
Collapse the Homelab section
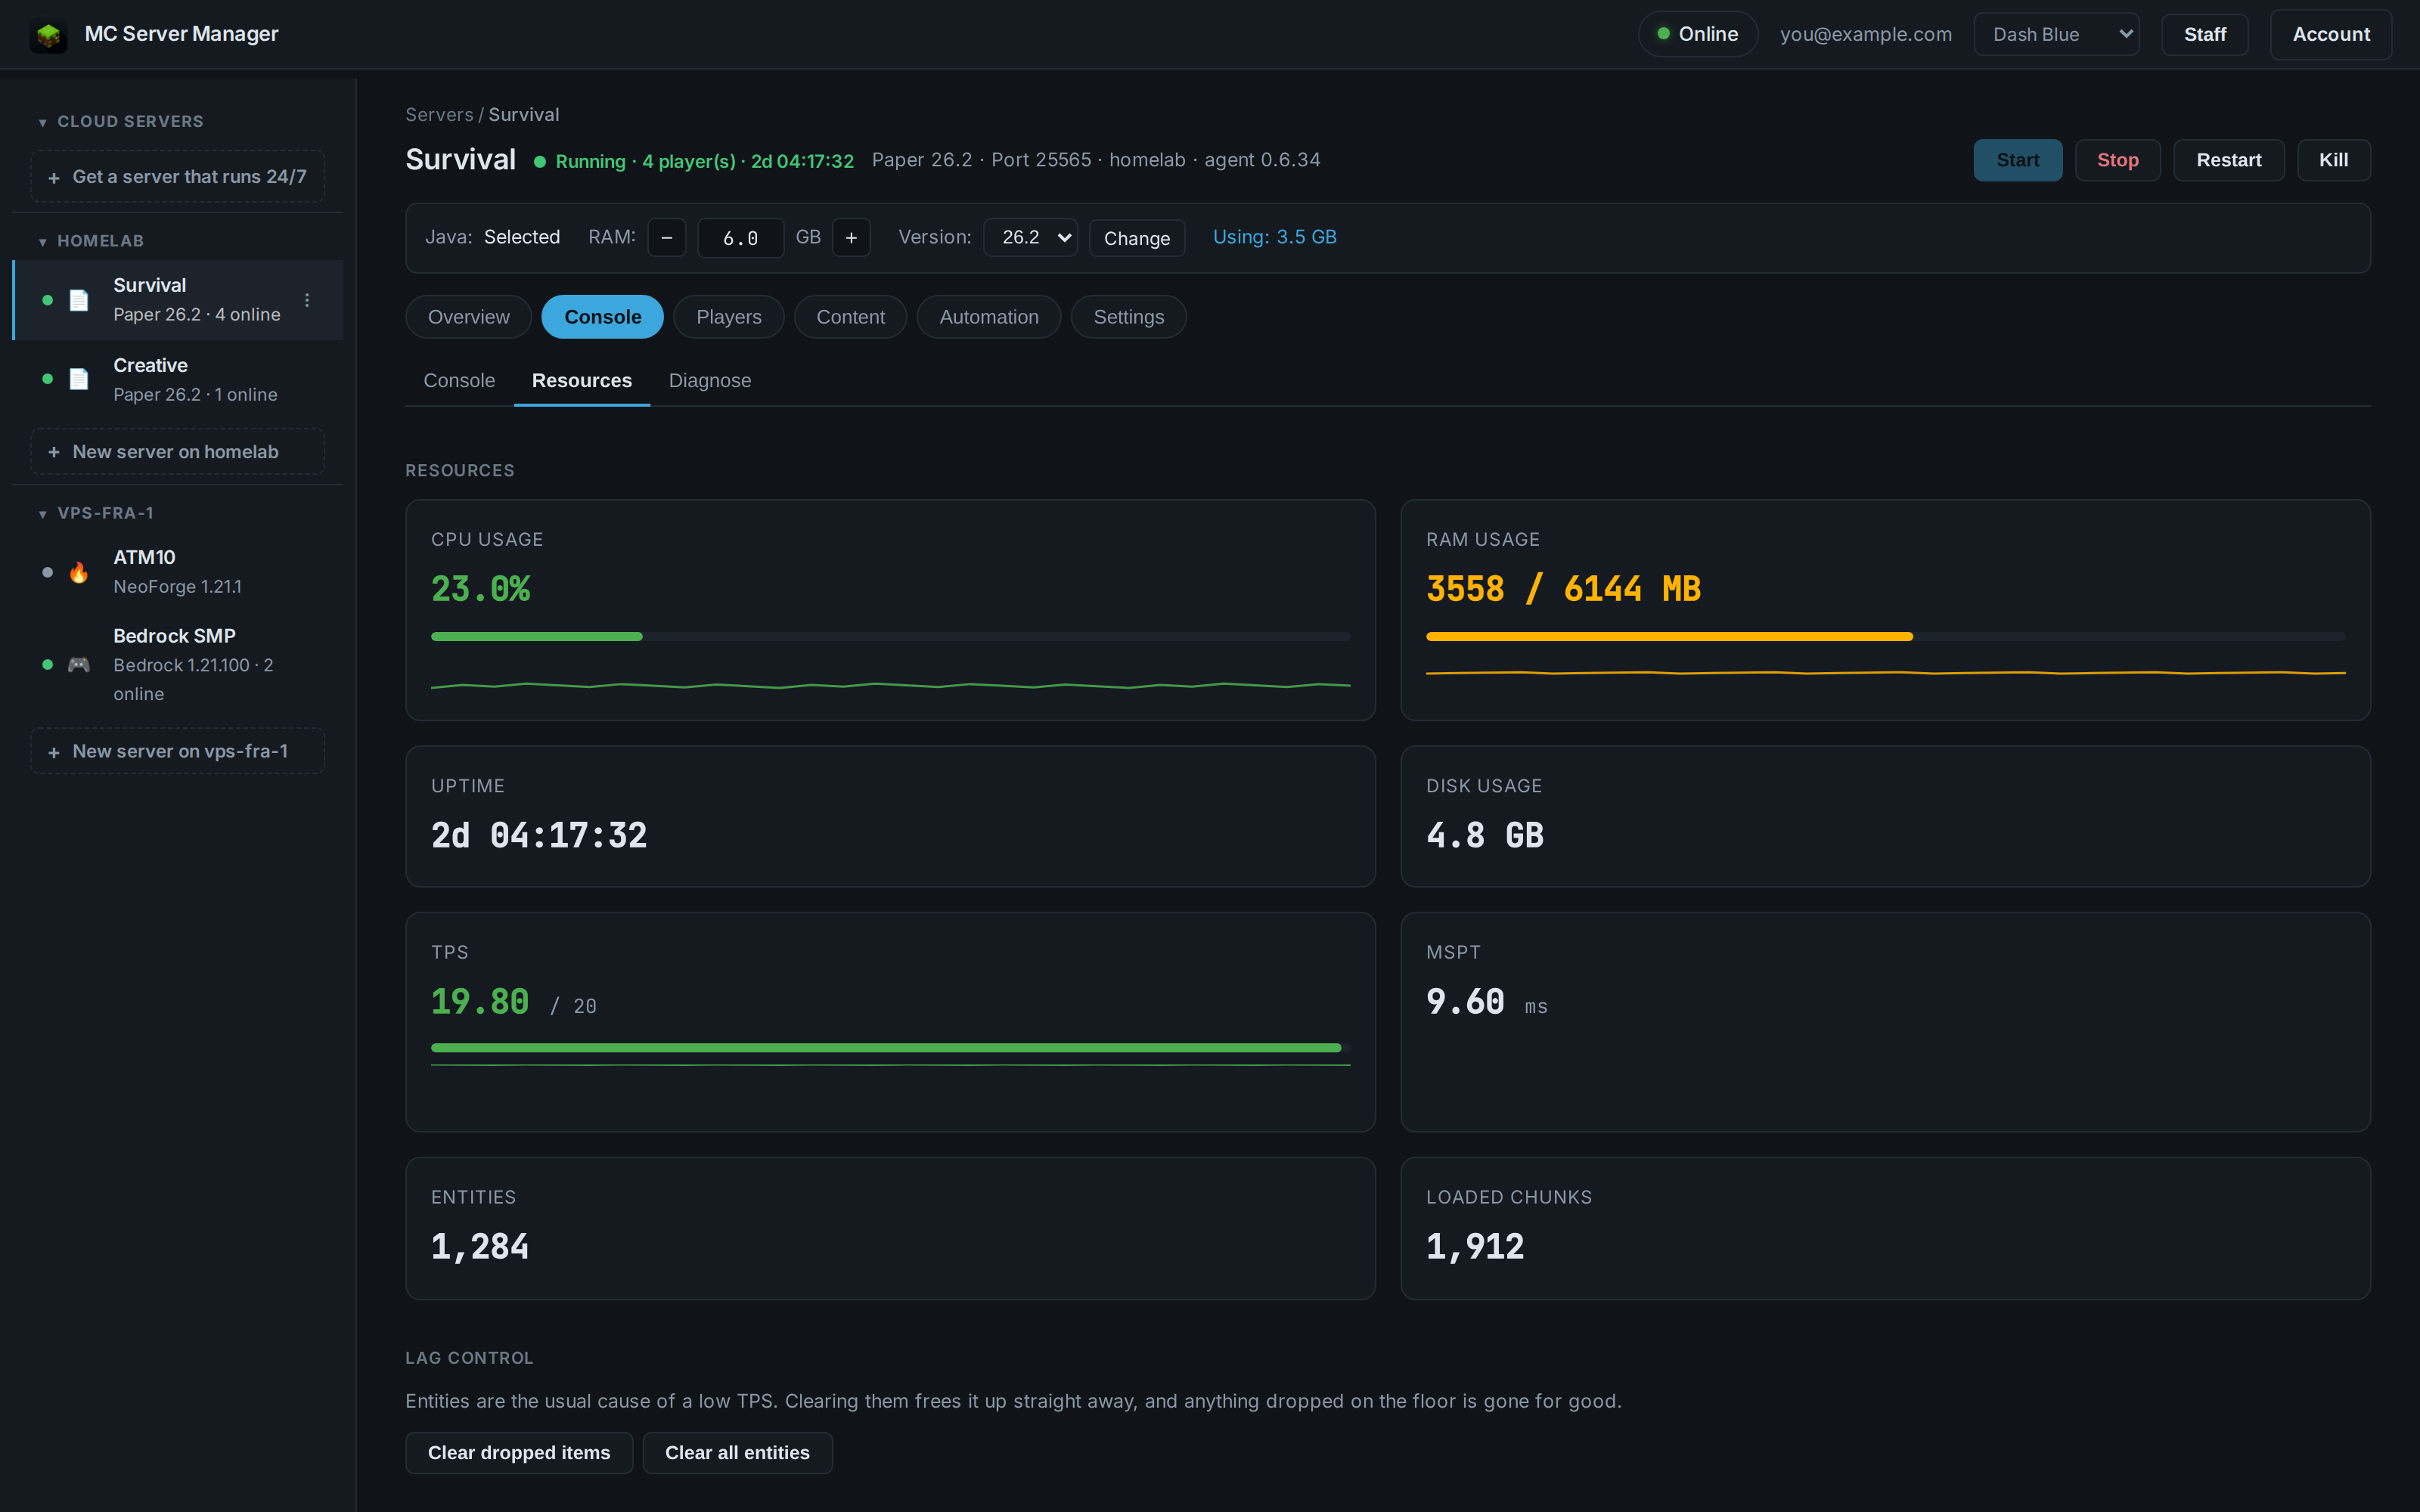91,241
